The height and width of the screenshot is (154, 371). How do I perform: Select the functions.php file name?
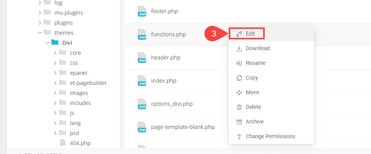(168, 34)
